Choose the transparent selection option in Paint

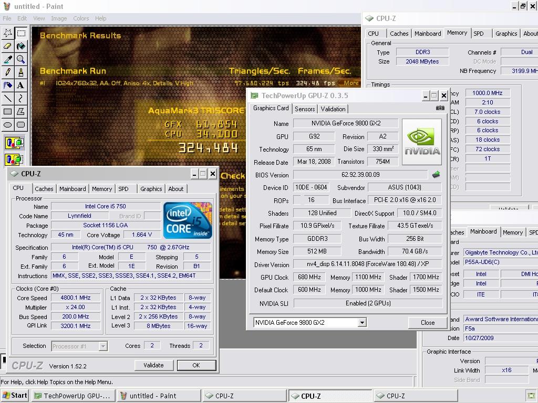(14, 160)
